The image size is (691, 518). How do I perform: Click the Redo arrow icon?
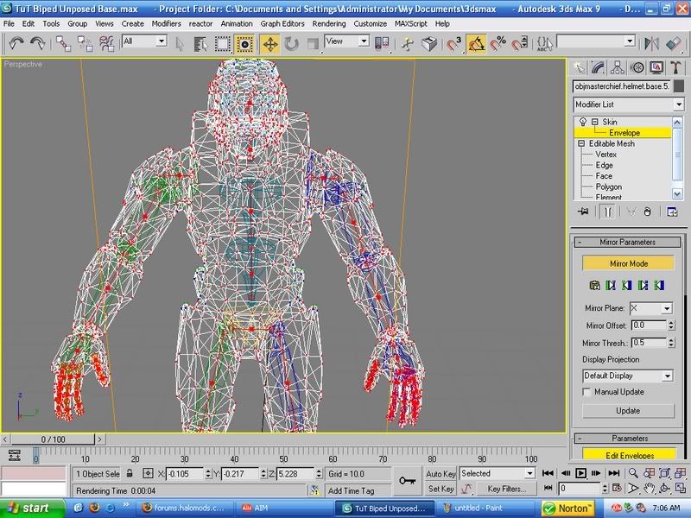(x=37, y=43)
